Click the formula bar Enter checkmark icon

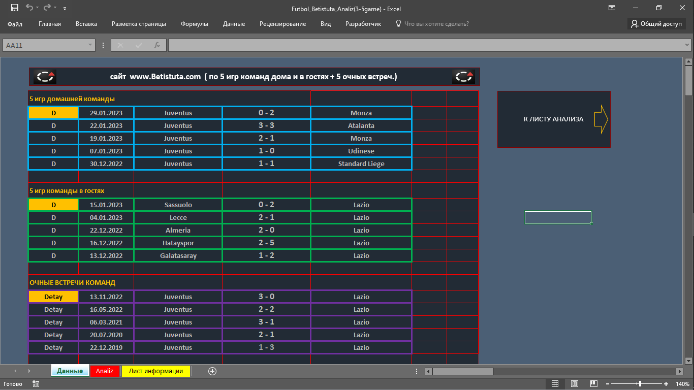click(x=139, y=45)
